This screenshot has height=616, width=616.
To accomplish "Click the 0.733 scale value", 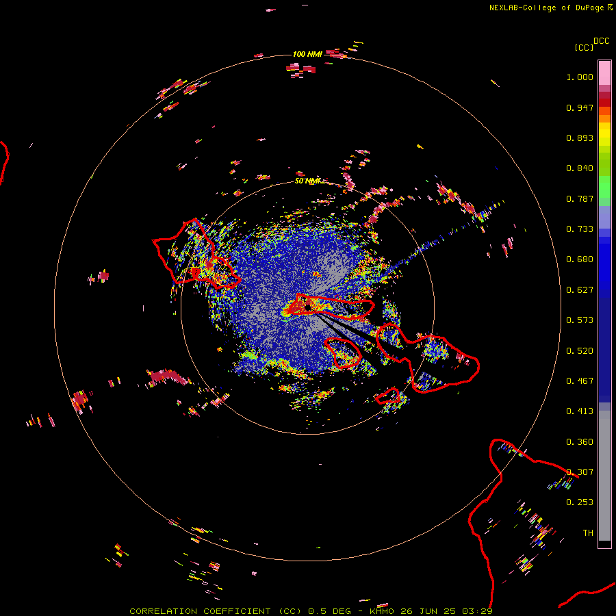I will (580, 229).
